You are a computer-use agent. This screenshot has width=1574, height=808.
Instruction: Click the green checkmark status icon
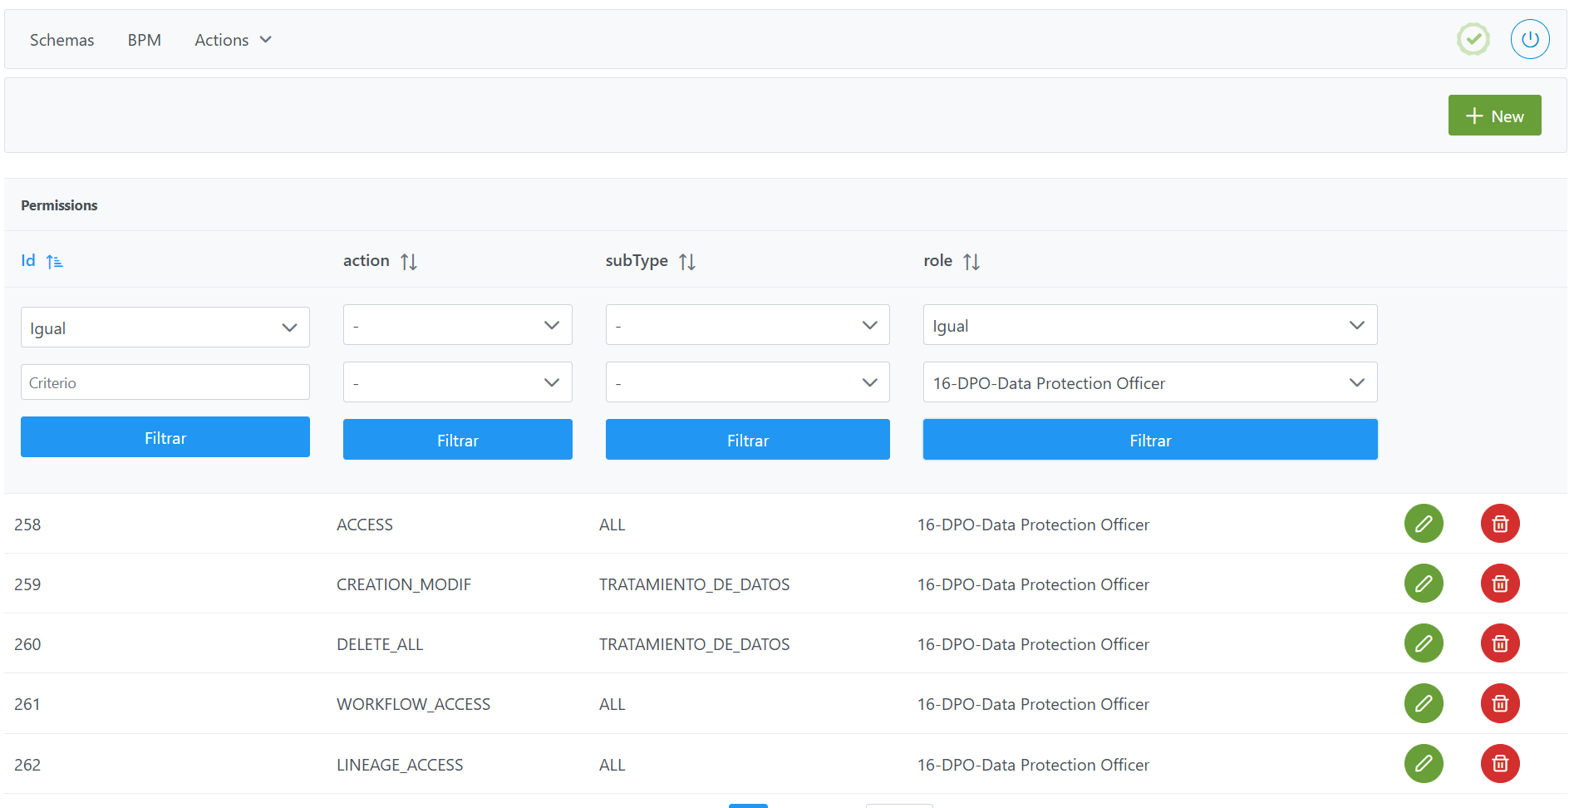point(1473,39)
